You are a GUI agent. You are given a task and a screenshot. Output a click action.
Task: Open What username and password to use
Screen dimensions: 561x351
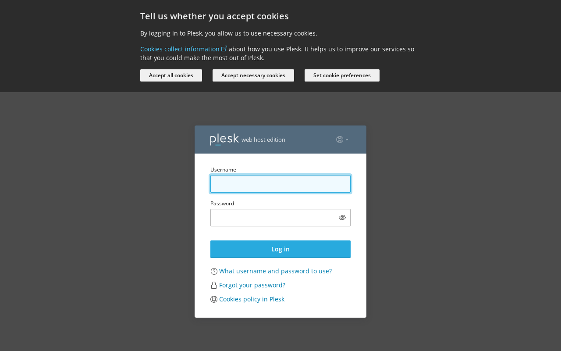275,271
